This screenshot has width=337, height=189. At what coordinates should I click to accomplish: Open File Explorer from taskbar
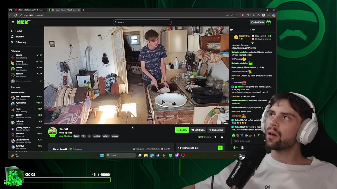[146, 155]
